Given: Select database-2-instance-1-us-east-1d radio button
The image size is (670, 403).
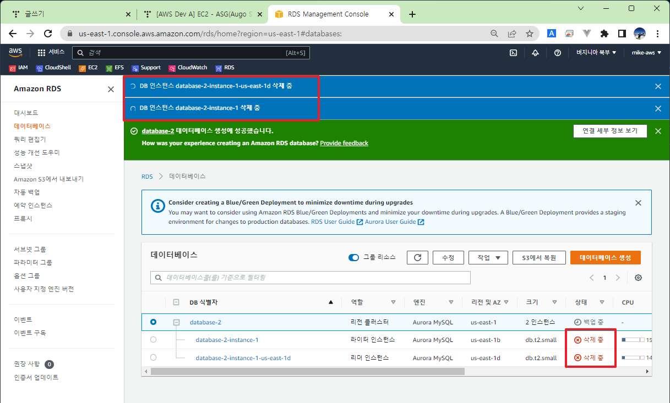Looking at the screenshot, I should click(x=153, y=357).
